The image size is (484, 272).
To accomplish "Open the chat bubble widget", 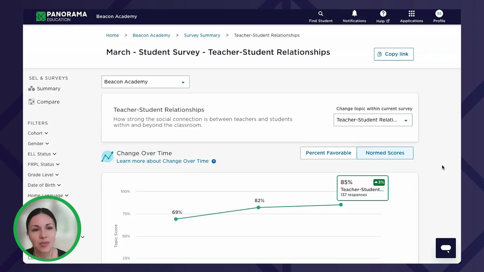I will pos(446,248).
